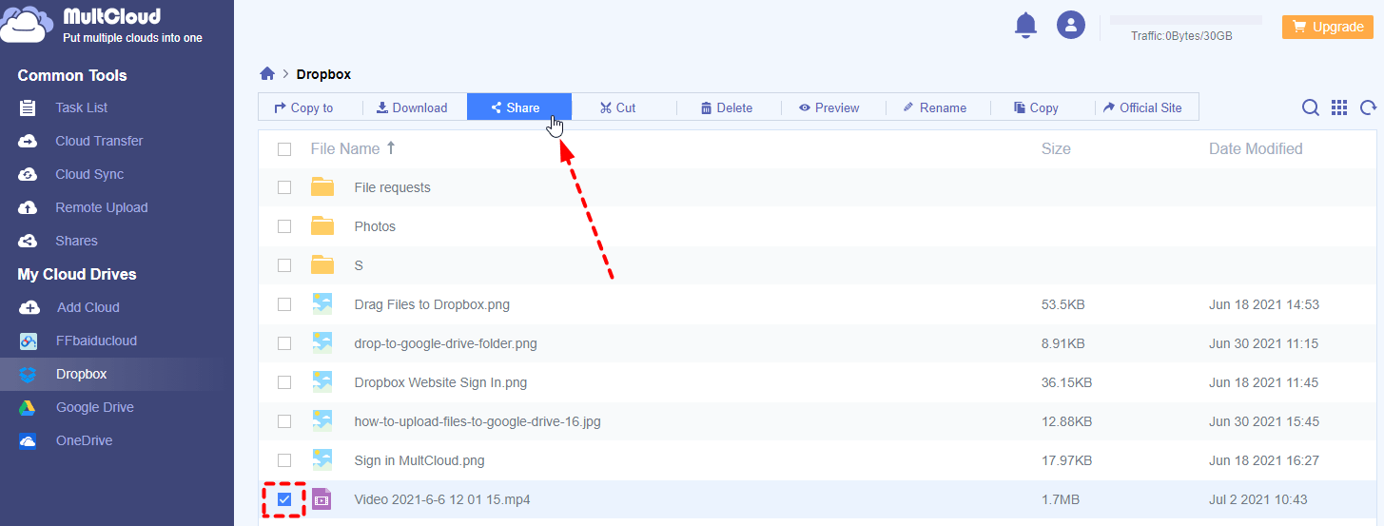Switch to grid view icon
1384x526 pixels.
(x=1339, y=107)
